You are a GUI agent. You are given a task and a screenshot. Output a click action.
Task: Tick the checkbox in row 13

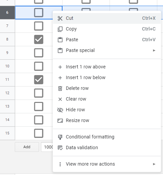point(39,107)
